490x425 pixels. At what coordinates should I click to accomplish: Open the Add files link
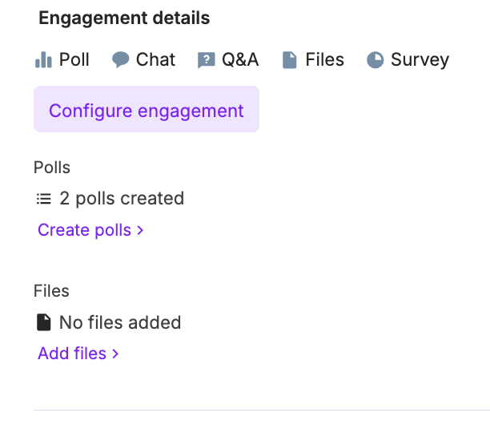point(71,354)
